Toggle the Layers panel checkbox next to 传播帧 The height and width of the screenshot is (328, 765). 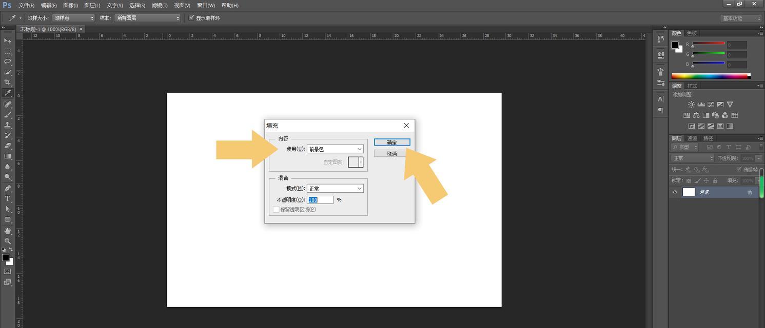tap(739, 169)
